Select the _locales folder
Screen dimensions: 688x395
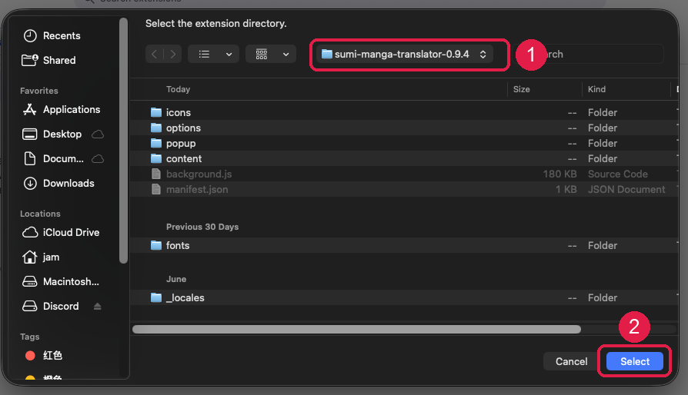click(x=404, y=297)
